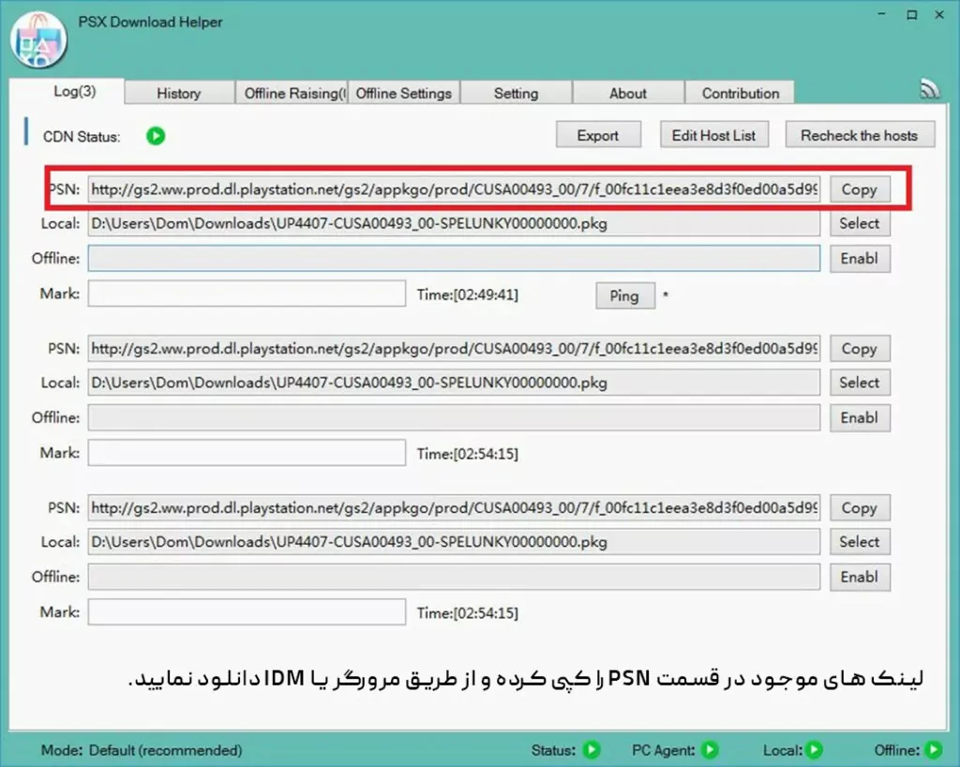Screen dimensions: 960x767
Task: Click the Mark field next to Time 02:49:41
Action: 247,293
